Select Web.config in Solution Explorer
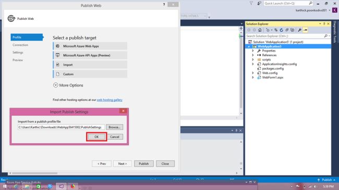 pyautogui.click(x=270, y=73)
